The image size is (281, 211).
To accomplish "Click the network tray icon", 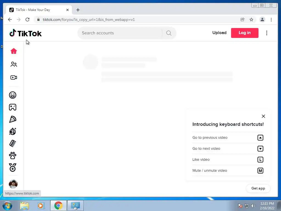I will [x=247, y=206].
